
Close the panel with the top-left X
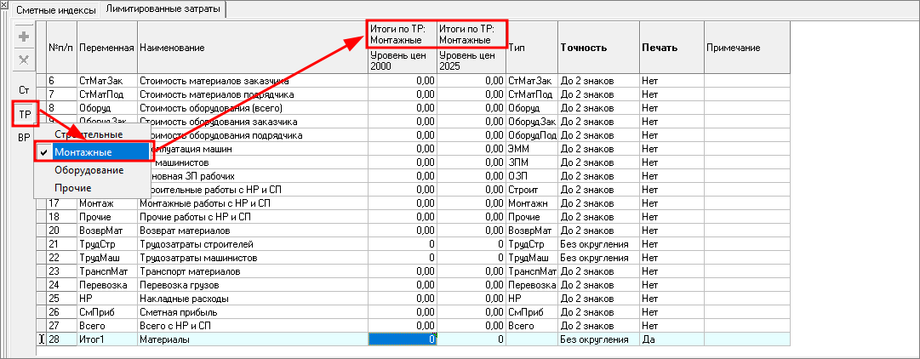[6, 7]
